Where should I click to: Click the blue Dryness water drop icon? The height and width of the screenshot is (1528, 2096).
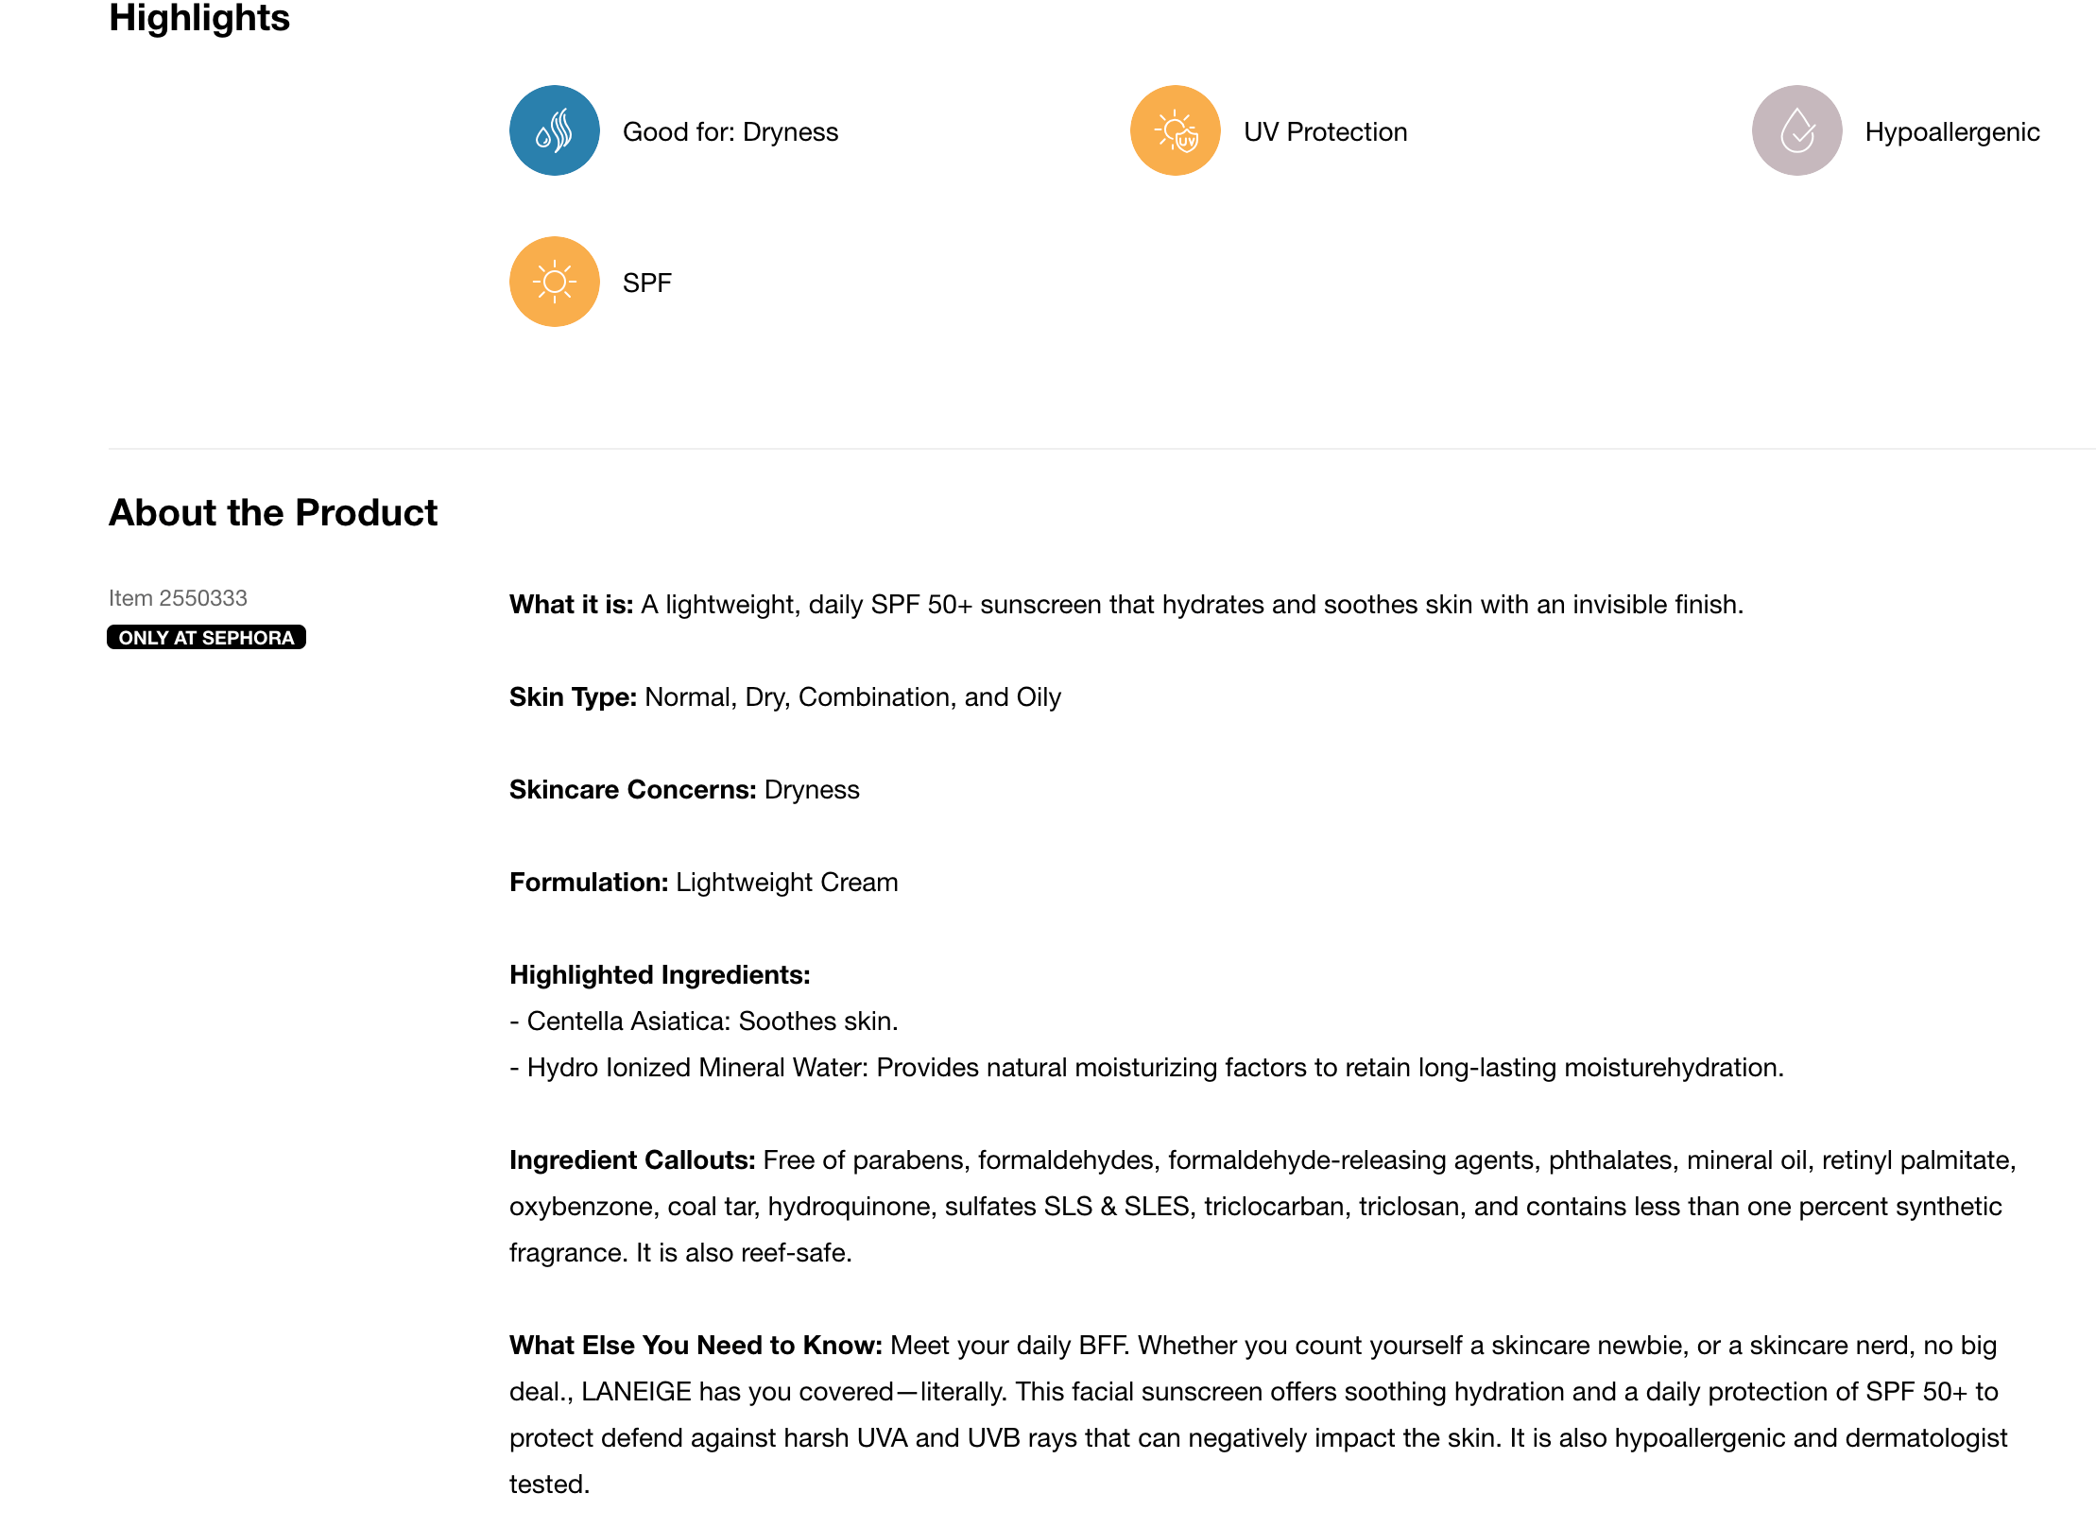pyautogui.click(x=554, y=130)
